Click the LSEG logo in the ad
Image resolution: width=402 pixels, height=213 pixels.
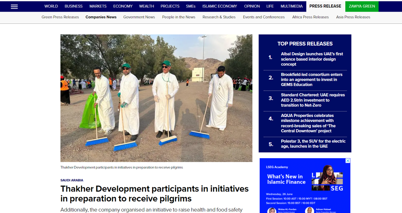327,182
